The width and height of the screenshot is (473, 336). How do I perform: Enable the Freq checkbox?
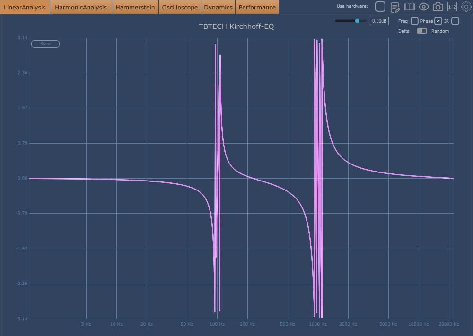pyautogui.click(x=414, y=21)
